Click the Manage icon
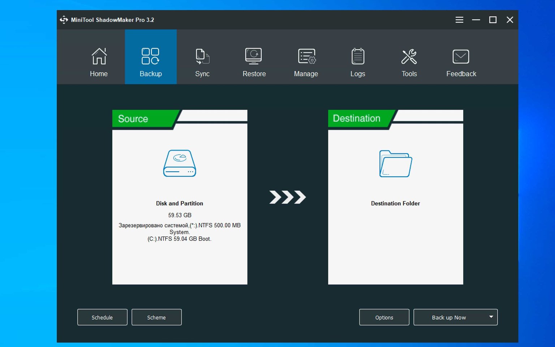Screen dimensions: 555x347 [x=306, y=56]
